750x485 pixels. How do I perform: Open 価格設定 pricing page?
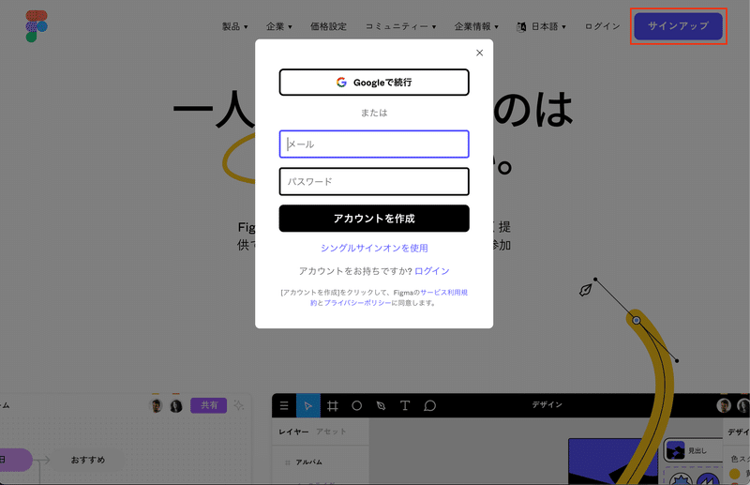tap(328, 26)
